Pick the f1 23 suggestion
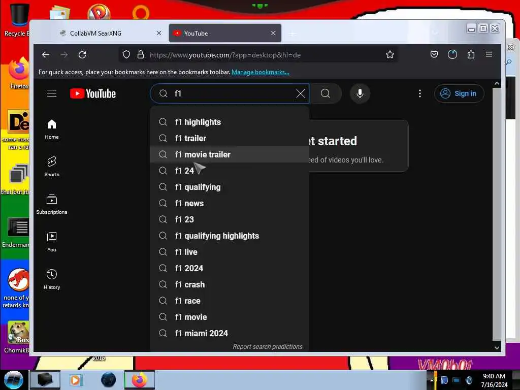 tap(230, 219)
